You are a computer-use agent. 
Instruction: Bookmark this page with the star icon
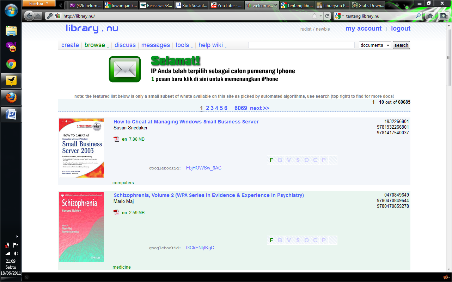coord(314,16)
